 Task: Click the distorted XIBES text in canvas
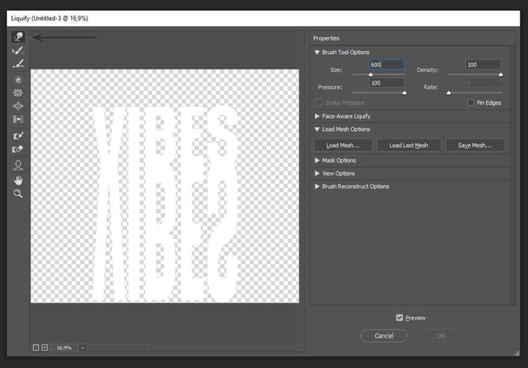click(165, 204)
